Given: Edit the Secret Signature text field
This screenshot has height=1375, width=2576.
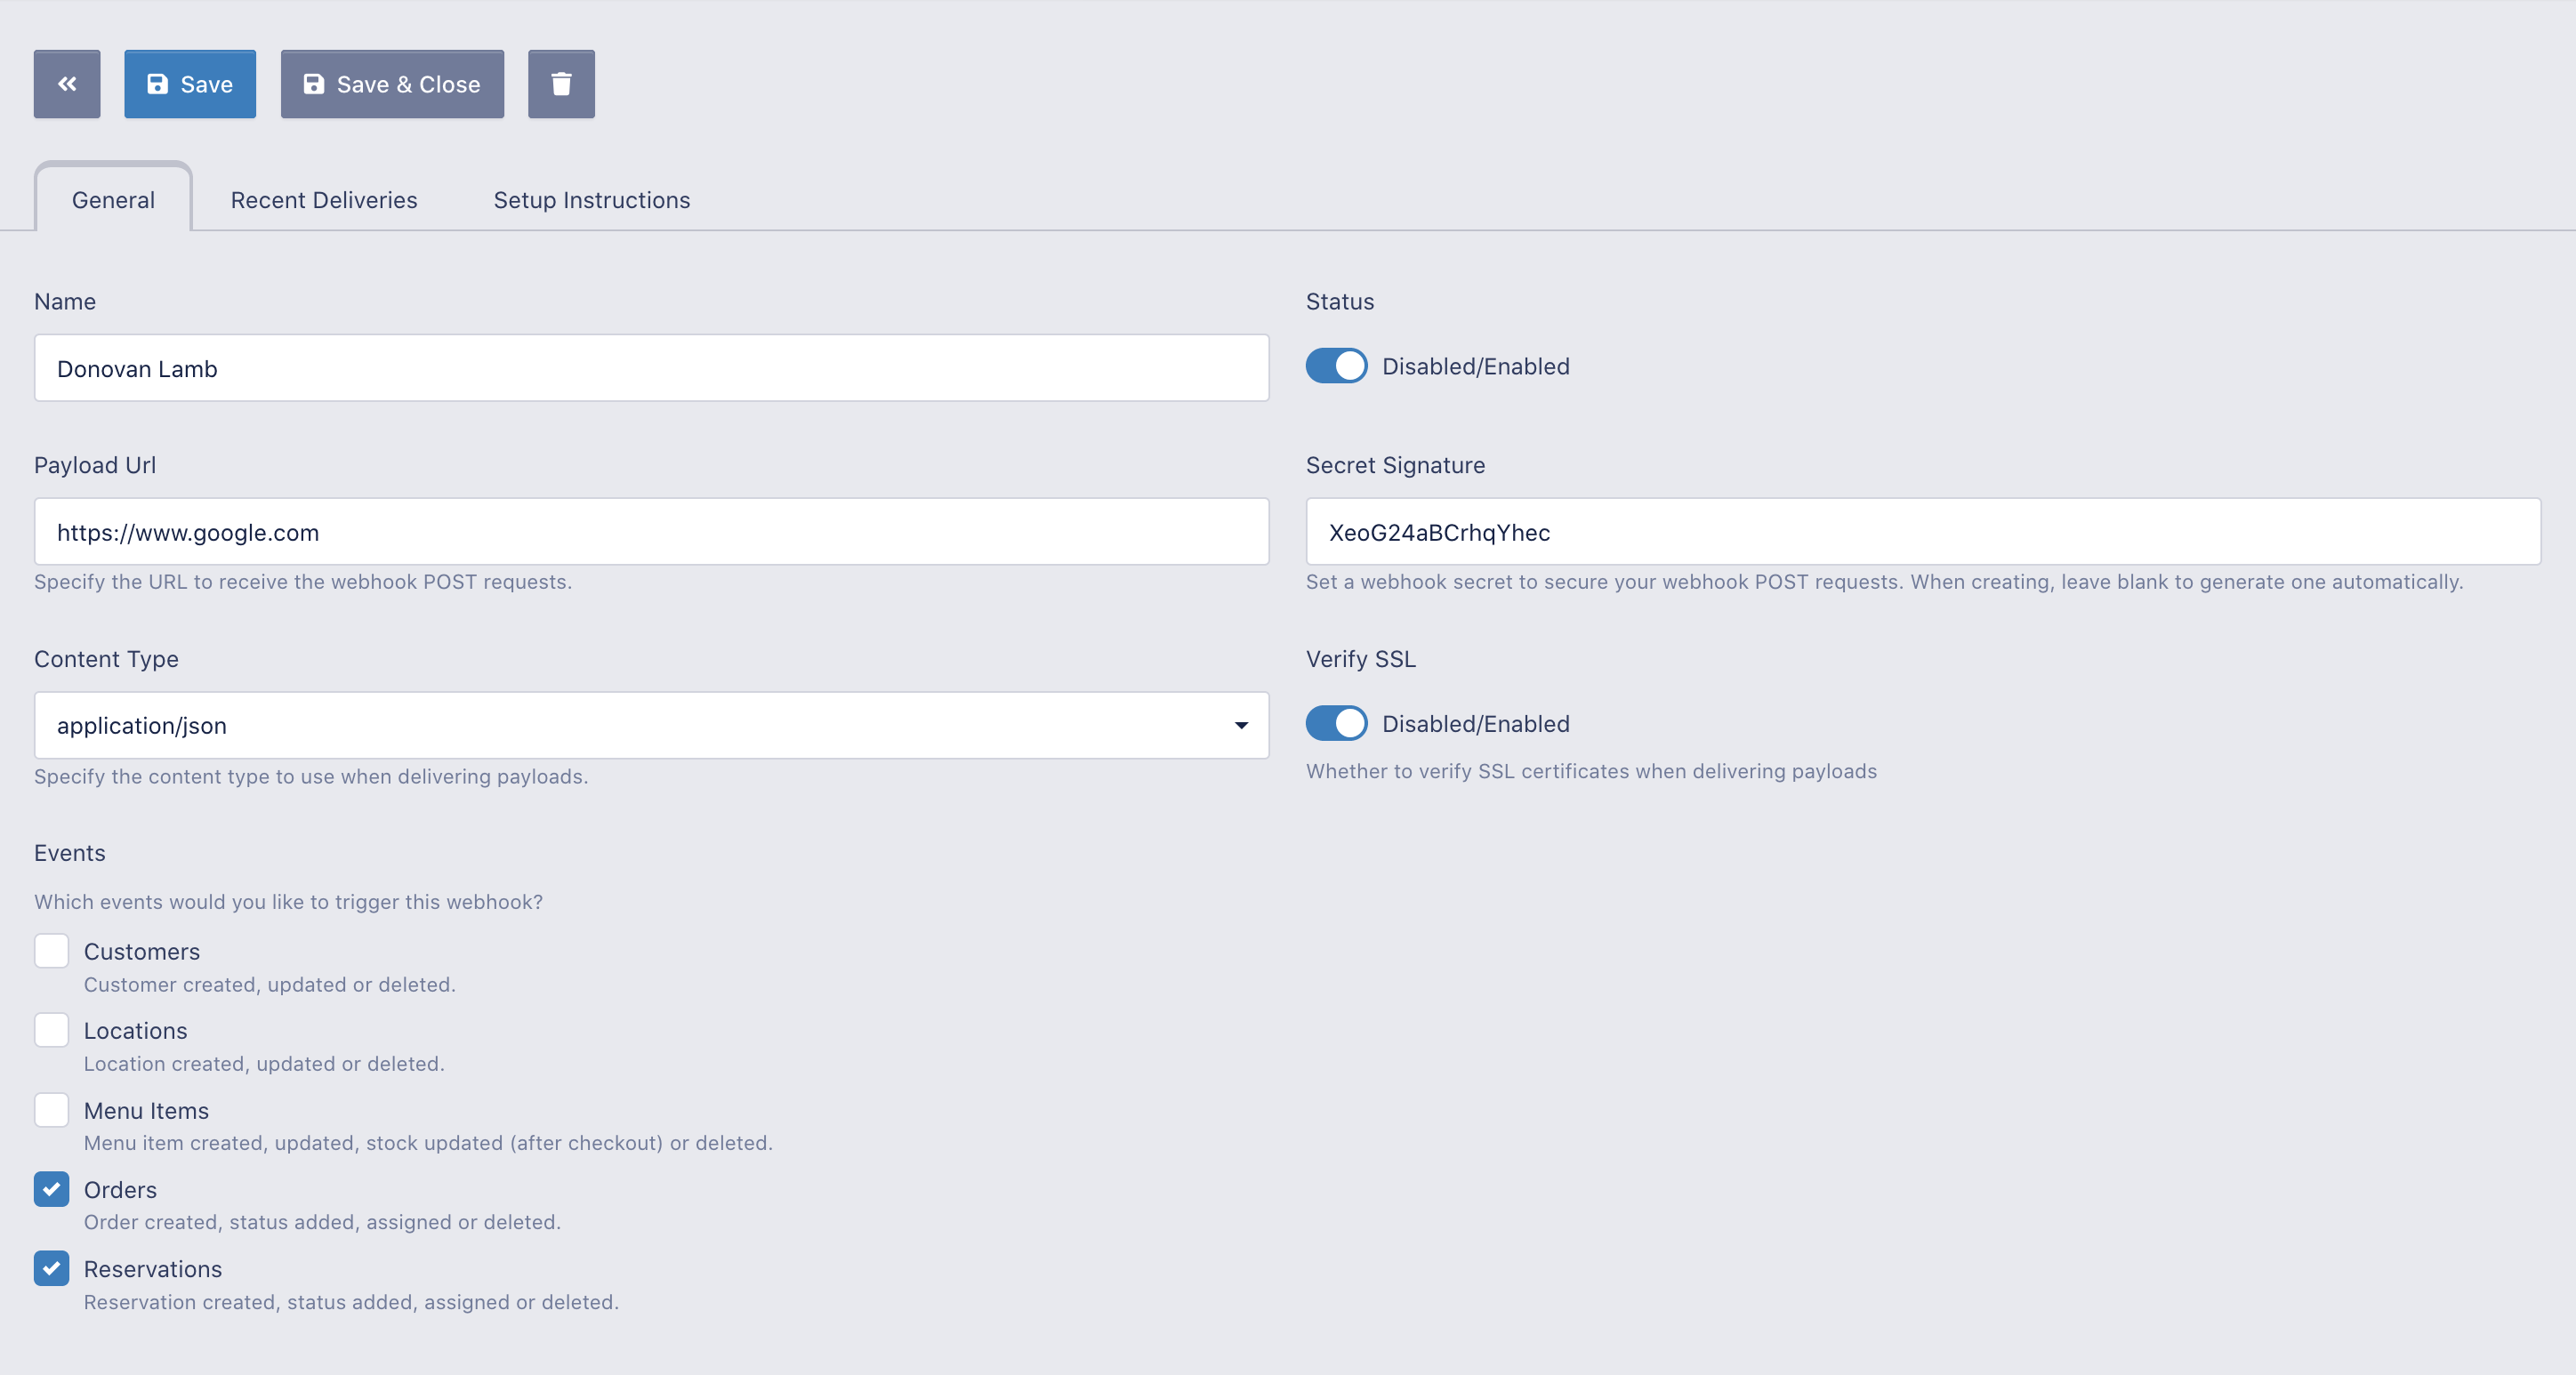Looking at the screenshot, I should [x=1922, y=532].
